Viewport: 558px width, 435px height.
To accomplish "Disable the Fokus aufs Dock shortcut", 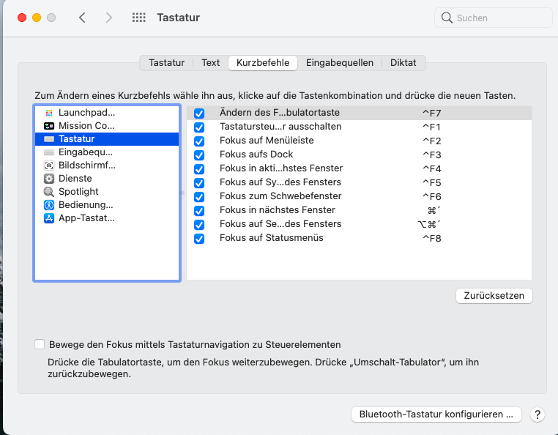I will (x=199, y=155).
